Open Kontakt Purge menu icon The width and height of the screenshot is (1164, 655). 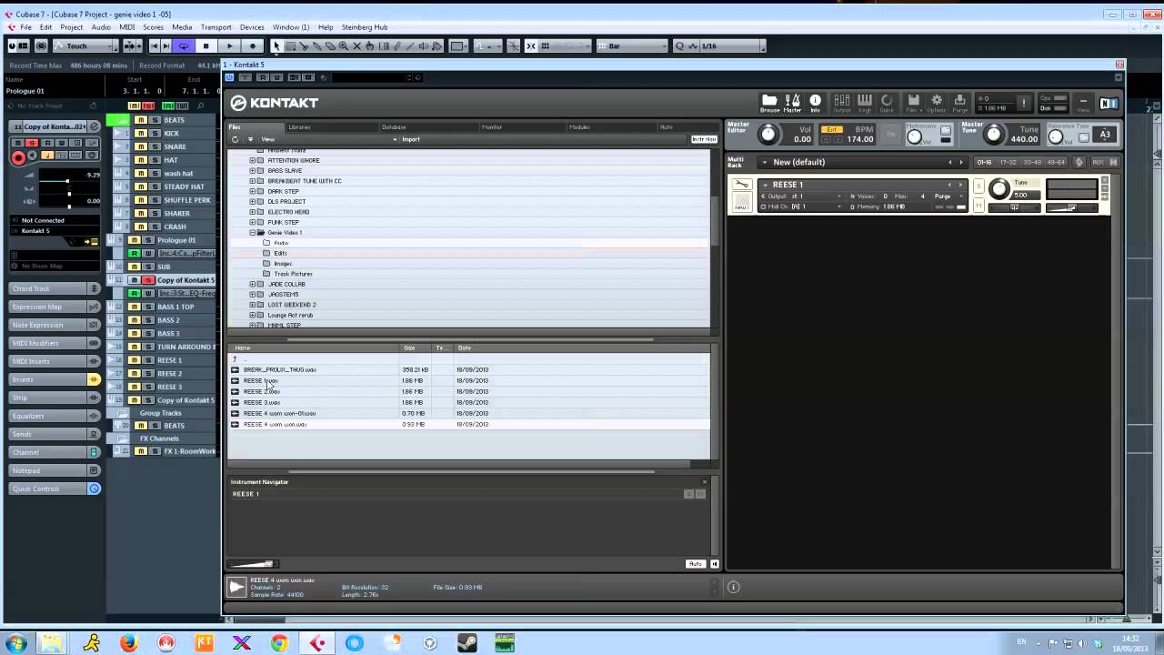tap(959, 103)
